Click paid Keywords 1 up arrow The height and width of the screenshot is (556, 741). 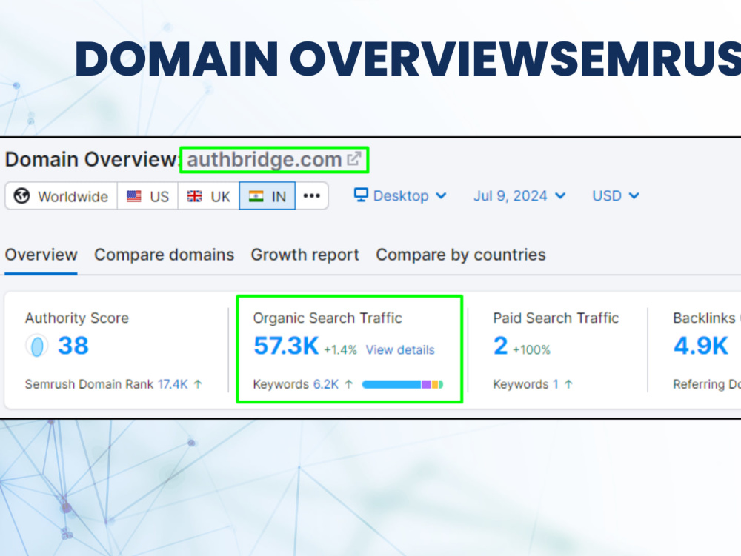coord(568,384)
